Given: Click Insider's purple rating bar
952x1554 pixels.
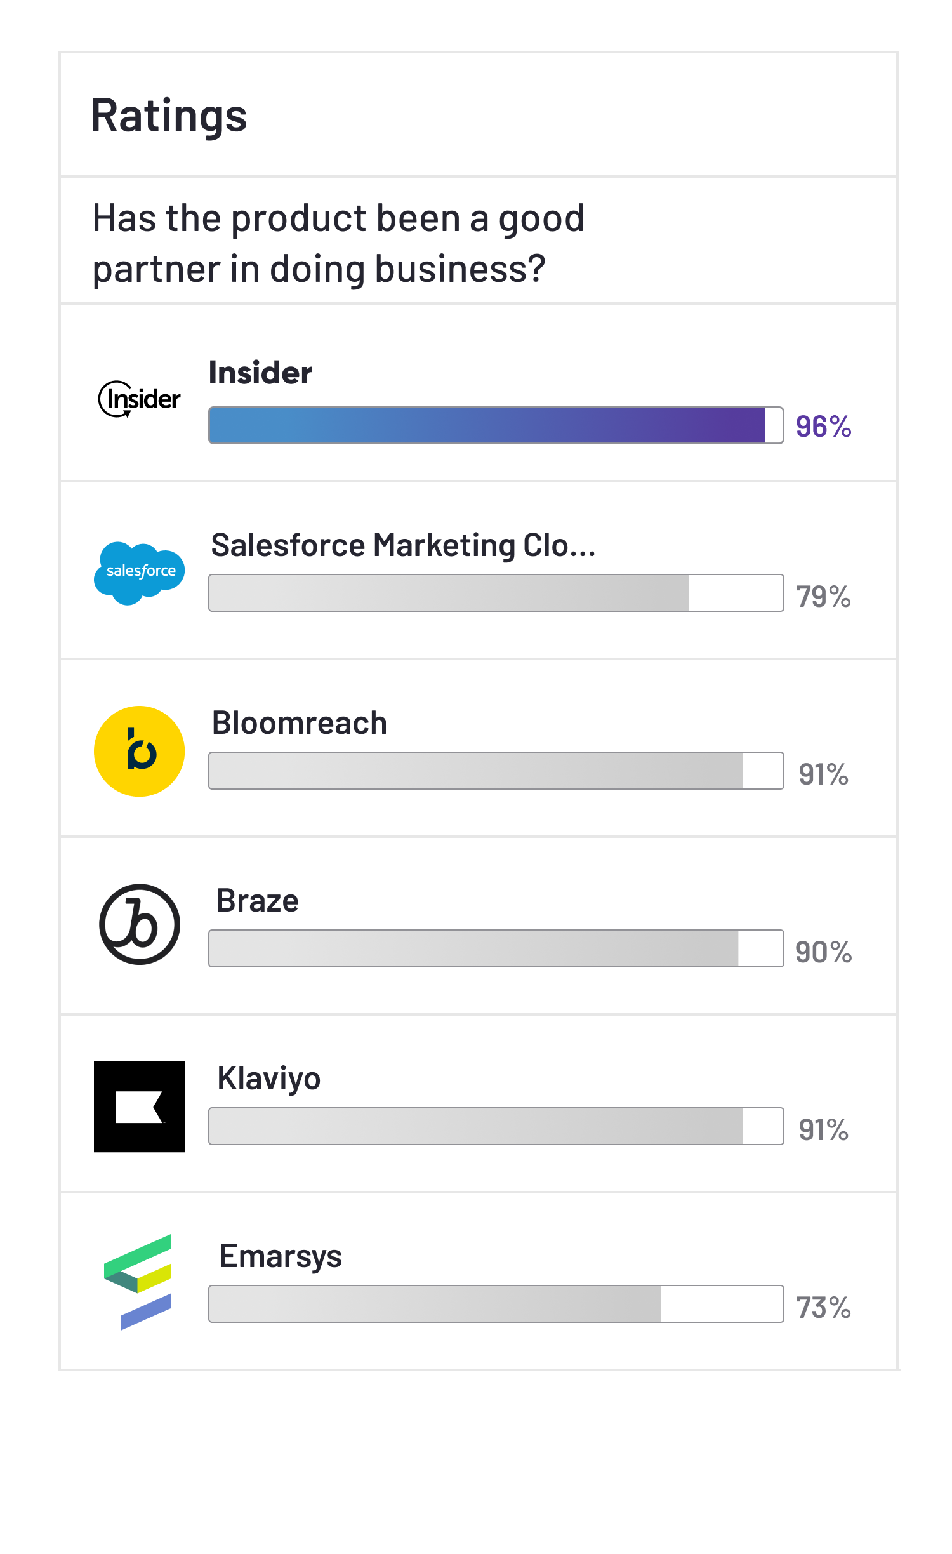Looking at the screenshot, I should (x=496, y=425).
